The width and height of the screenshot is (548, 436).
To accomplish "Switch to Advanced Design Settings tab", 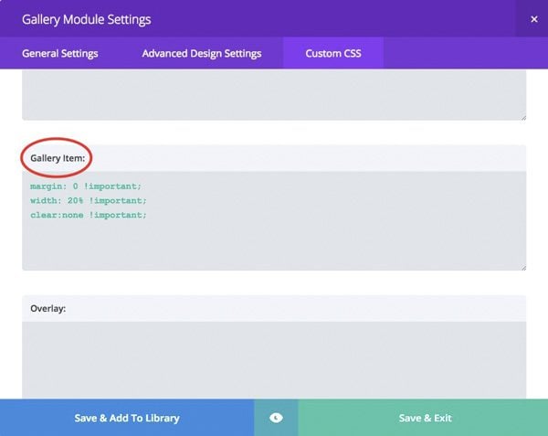I will coord(202,54).
